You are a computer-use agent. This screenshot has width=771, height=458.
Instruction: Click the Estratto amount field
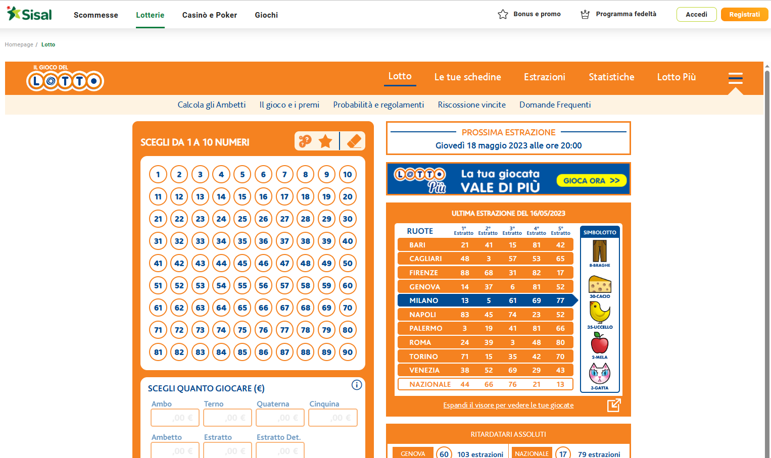228,450
